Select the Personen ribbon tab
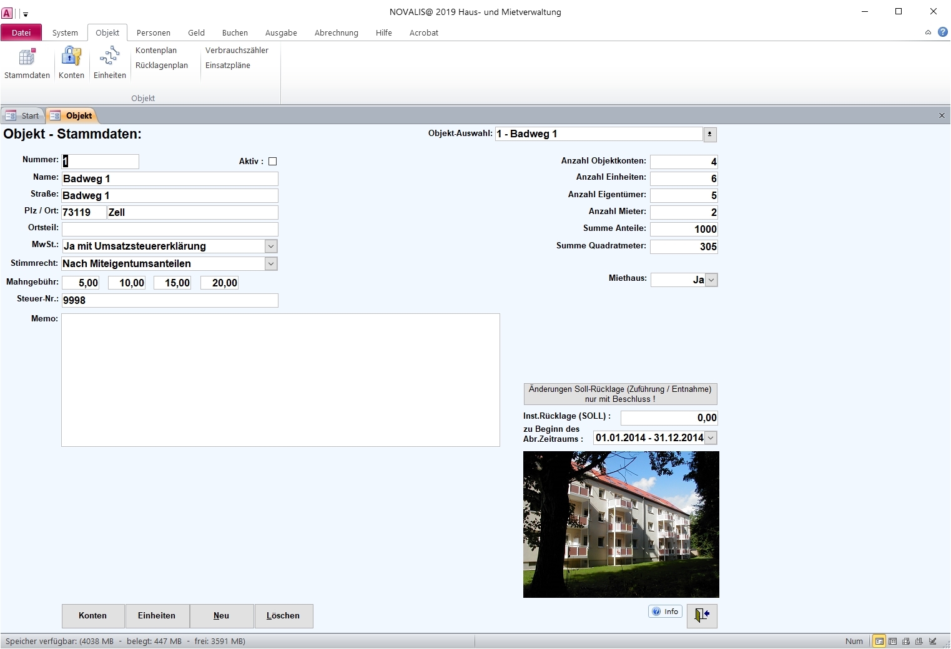Image resolution: width=951 pixels, height=649 pixels. click(154, 32)
